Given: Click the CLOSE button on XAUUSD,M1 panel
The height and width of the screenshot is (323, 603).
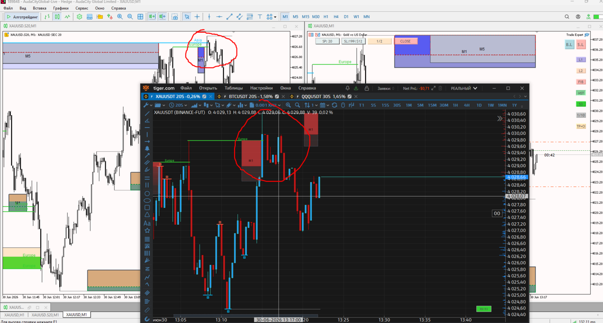Looking at the screenshot, I should tap(405, 41).
